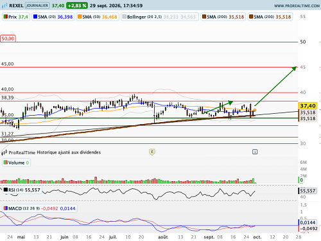Open the Volume indicator label
The image size is (321, 241).
point(16,163)
